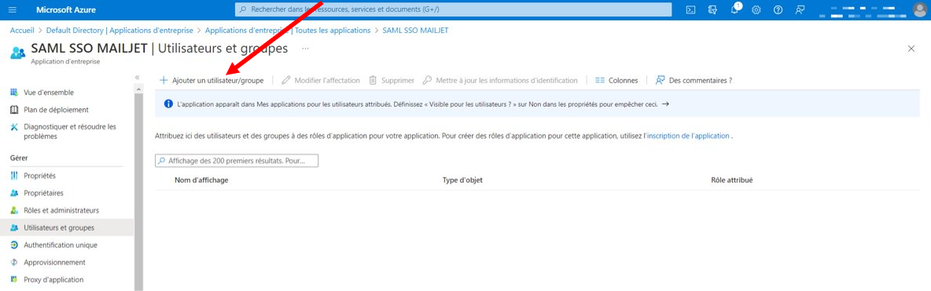Open Cloud Shell from the top bar

(x=690, y=10)
